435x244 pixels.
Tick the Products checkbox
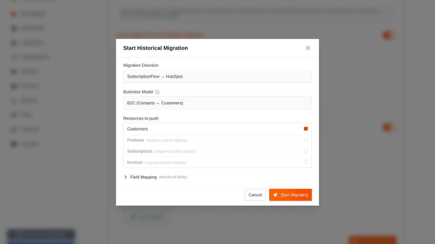click(306, 140)
